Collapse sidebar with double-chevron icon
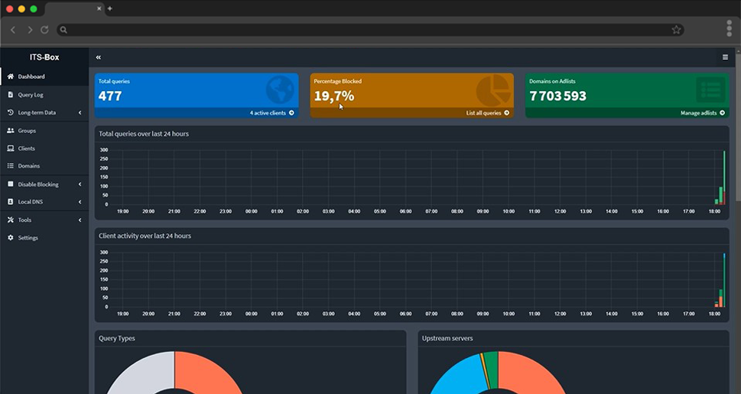This screenshot has height=394, width=741. (99, 57)
